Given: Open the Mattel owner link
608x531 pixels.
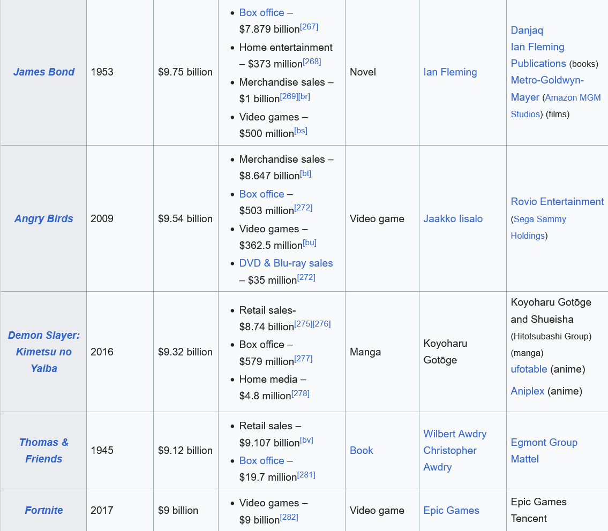Looking at the screenshot, I should (524, 459).
